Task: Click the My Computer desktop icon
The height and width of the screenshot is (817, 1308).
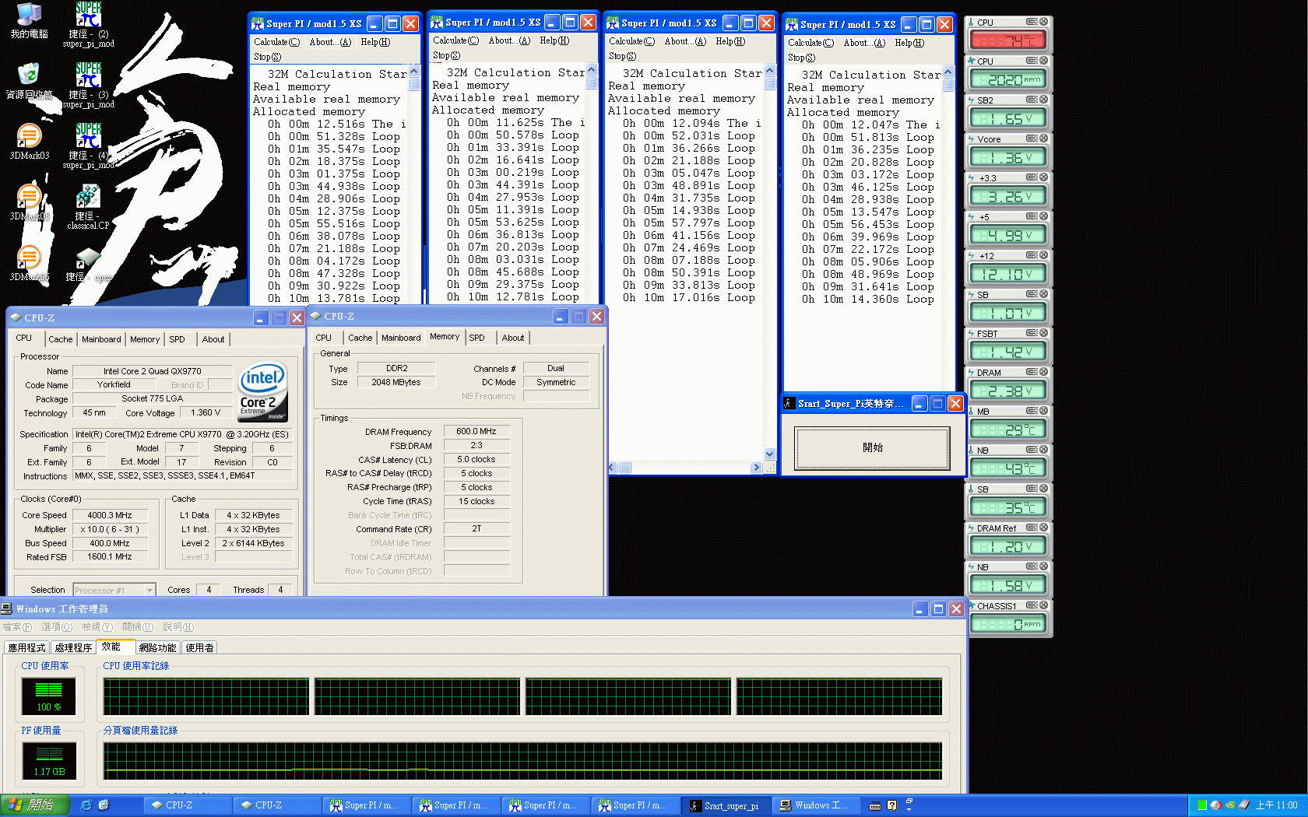Action: [x=29, y=16]
